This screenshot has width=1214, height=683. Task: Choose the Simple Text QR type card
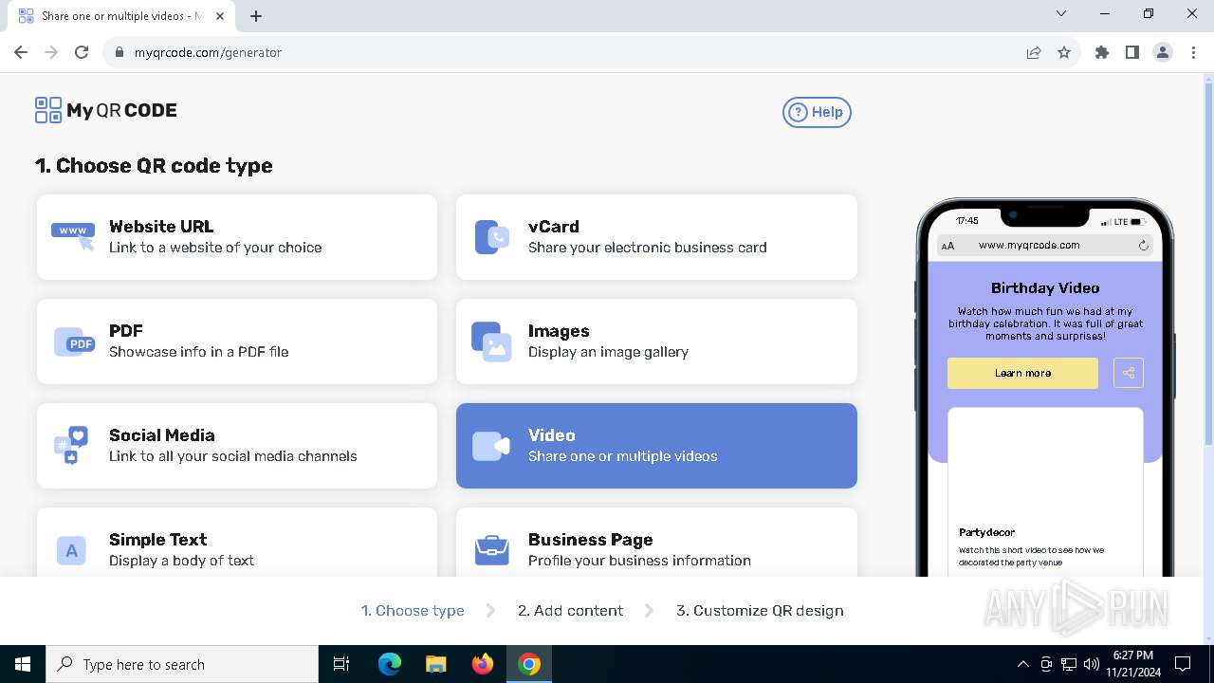(x=237, y=543)
